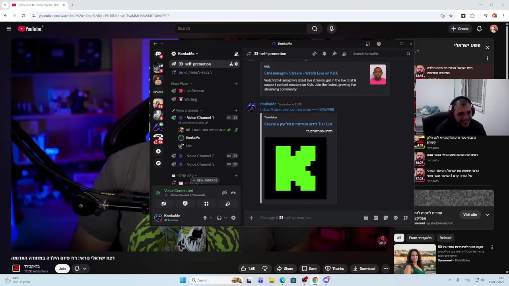Click the Add a Server plus icon

tap(158, 151)
